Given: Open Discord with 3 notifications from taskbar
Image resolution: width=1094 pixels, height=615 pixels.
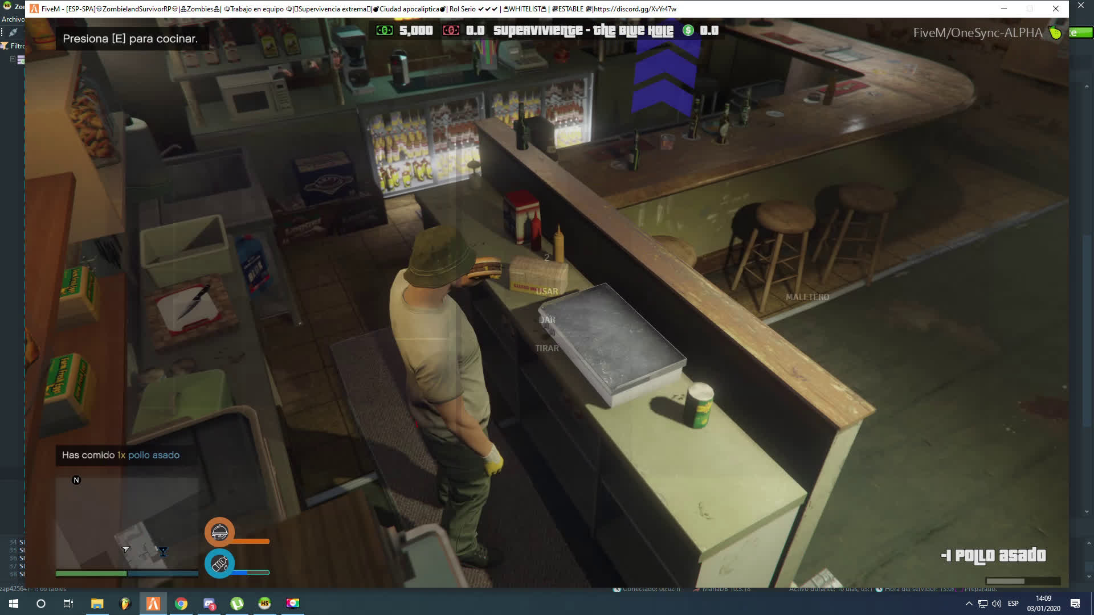Looking at the screenshot, I should (209, 604).
